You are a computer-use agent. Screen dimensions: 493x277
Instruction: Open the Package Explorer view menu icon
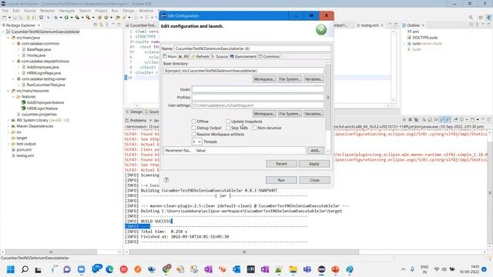click(x=107, y=25)
